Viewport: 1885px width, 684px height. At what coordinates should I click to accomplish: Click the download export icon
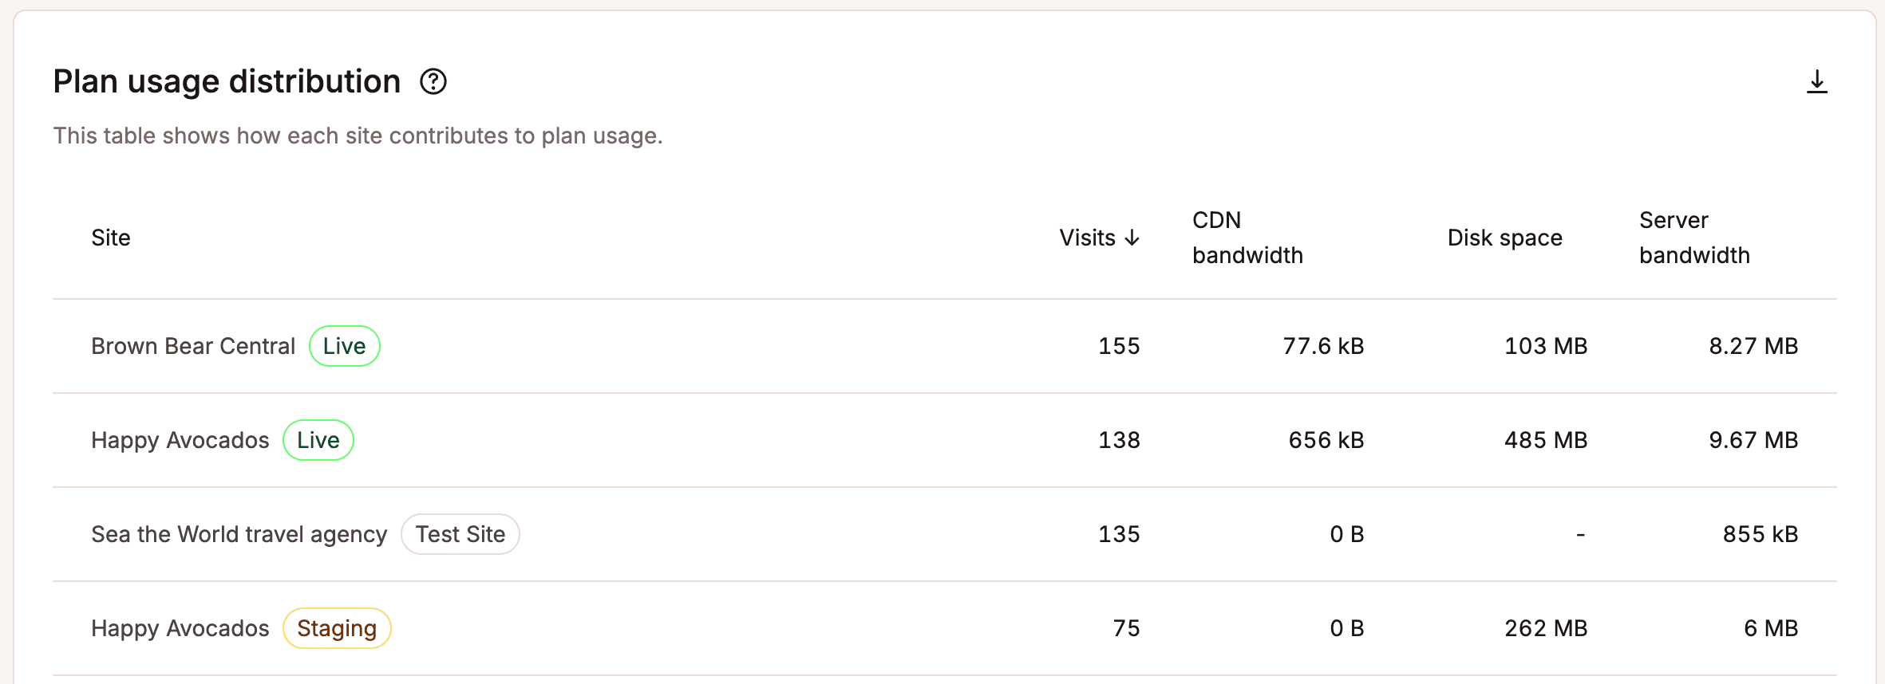(1818, 81)
